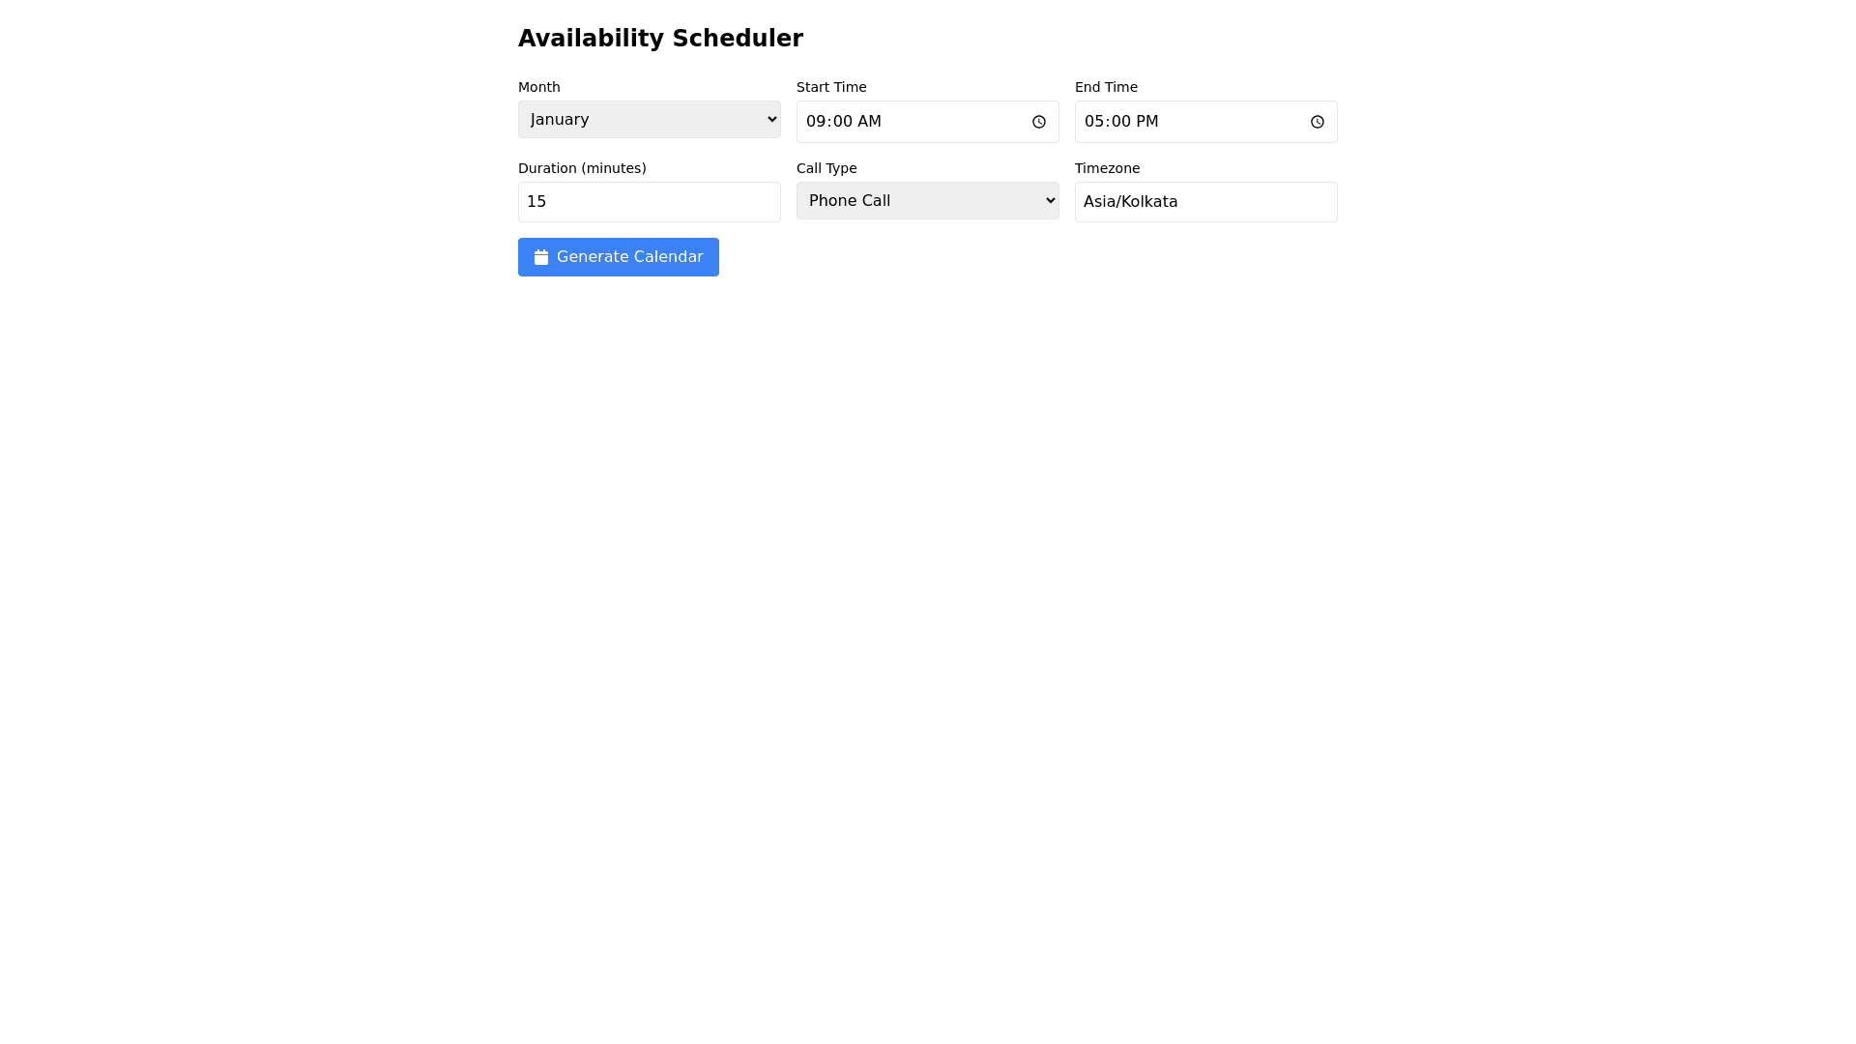Select the AM segment in Start Time

click(x=870, y=122)
